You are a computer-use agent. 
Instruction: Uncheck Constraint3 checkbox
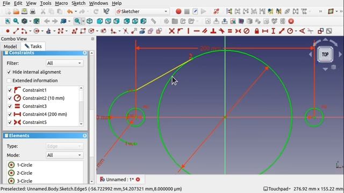click(x=10, y=106)
